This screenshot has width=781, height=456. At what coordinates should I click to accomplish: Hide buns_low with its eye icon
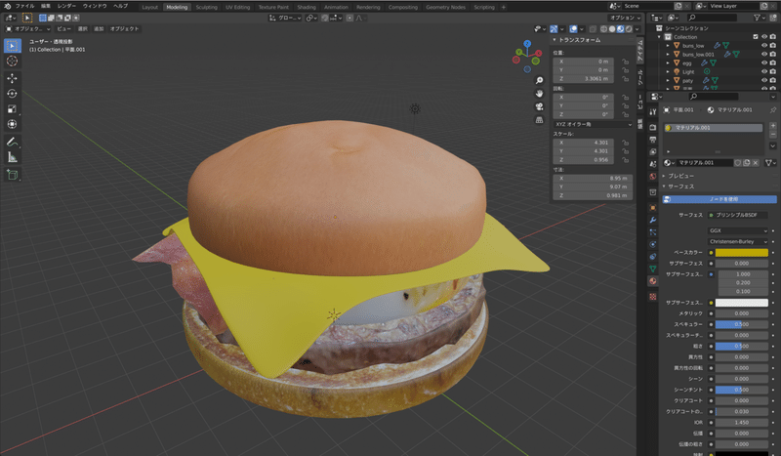764,45
